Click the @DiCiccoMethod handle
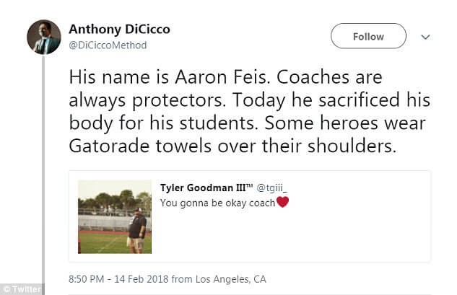This screenshot has height=295, width=457. (x=108, y=45)
